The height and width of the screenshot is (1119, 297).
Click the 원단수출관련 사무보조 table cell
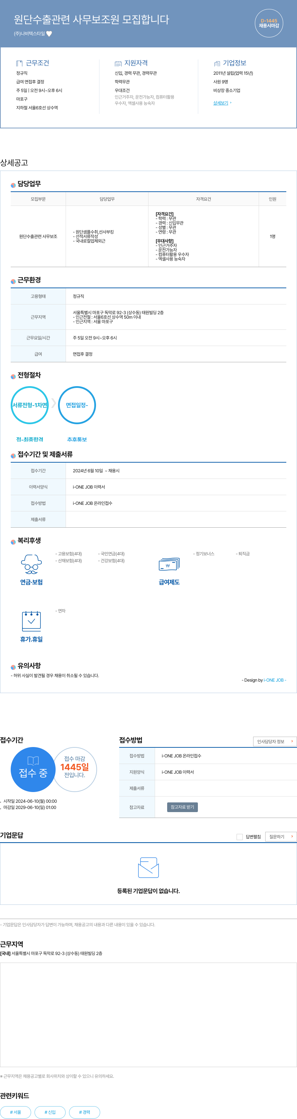(x=38, y=236)
